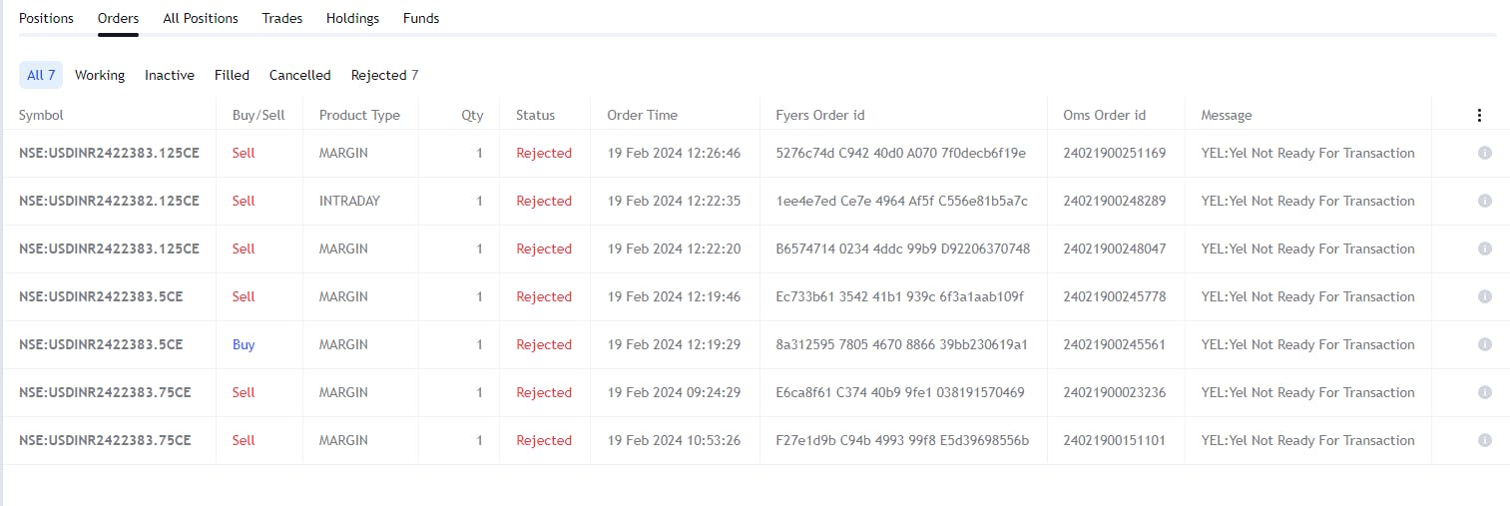This screenshot has height=506, width=1510.
Task: Sort by Order Time column header
Action: click(x=642, y=115)
